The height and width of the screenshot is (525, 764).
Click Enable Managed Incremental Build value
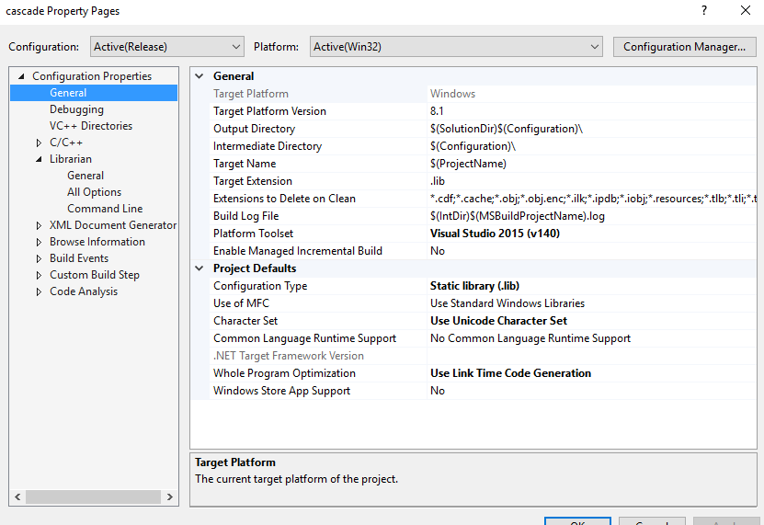click(x=591, y=251)
